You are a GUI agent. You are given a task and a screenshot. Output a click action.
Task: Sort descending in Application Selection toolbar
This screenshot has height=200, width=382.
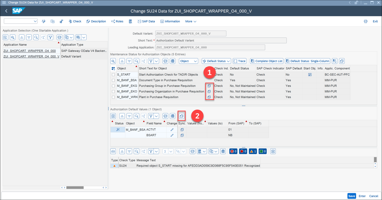pyautogui.click(x=29, y=37)
